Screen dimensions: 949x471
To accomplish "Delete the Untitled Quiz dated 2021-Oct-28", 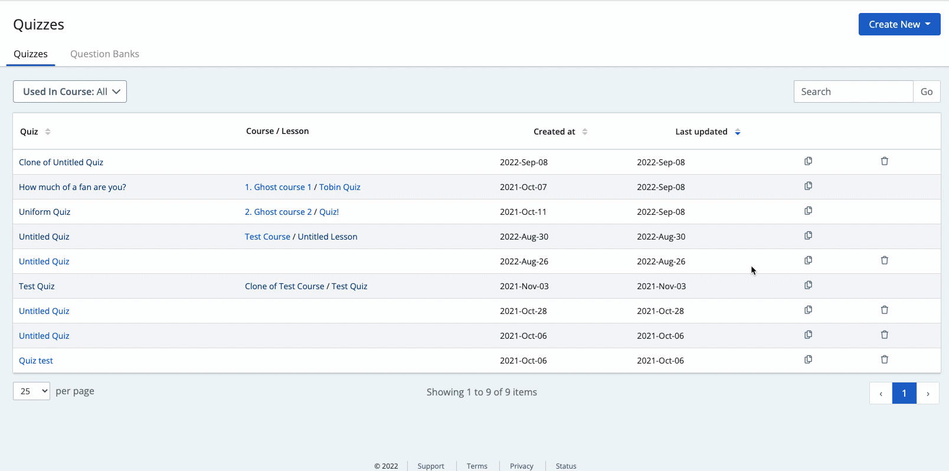I will (884, 310).
